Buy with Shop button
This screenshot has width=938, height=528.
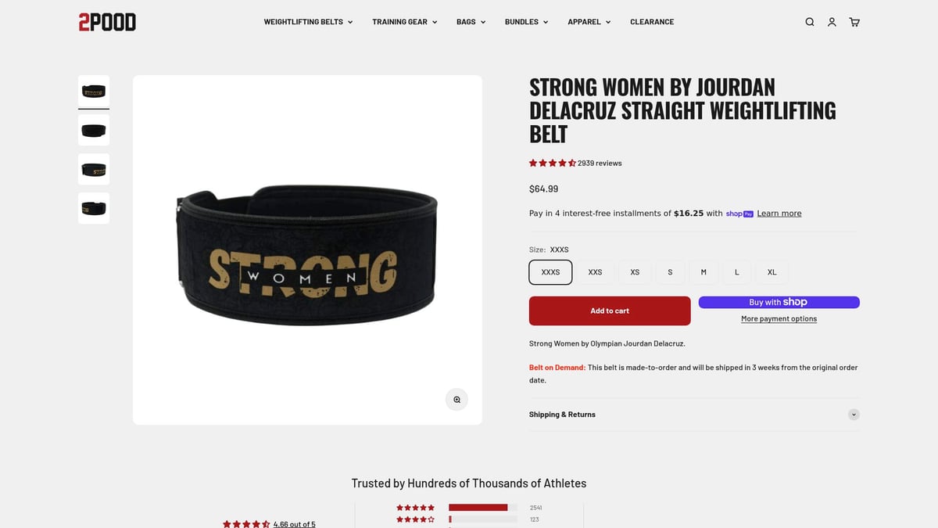tap(779, 303)
